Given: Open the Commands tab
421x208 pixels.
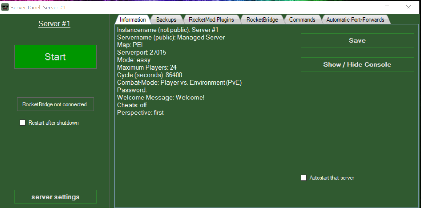Looking at the screenshot, I should point(302,20).
